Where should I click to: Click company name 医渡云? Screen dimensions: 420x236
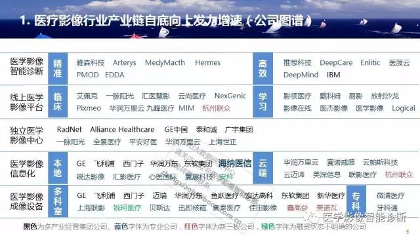coord(400,63)
